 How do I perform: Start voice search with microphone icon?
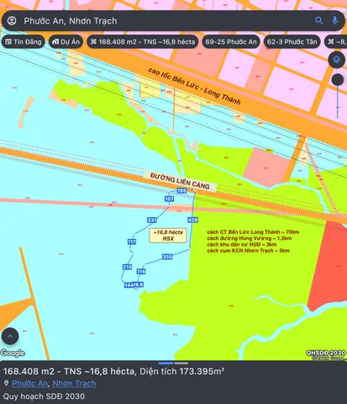(x=334, y=20)
